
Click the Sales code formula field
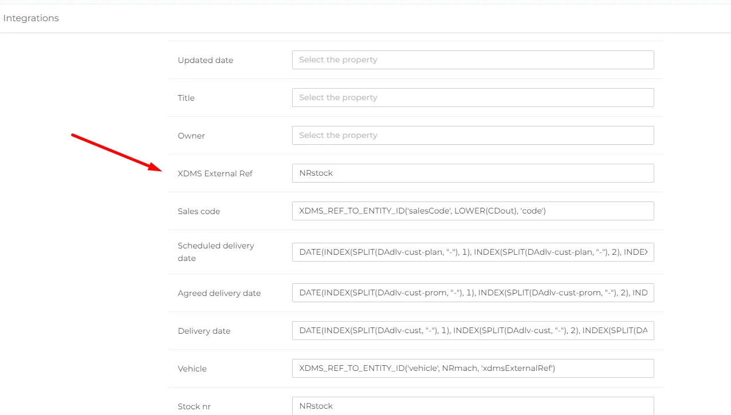(473, 211)
